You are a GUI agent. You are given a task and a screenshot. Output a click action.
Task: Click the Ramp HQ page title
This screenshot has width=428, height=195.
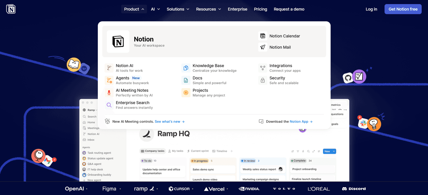coord(173,134)
